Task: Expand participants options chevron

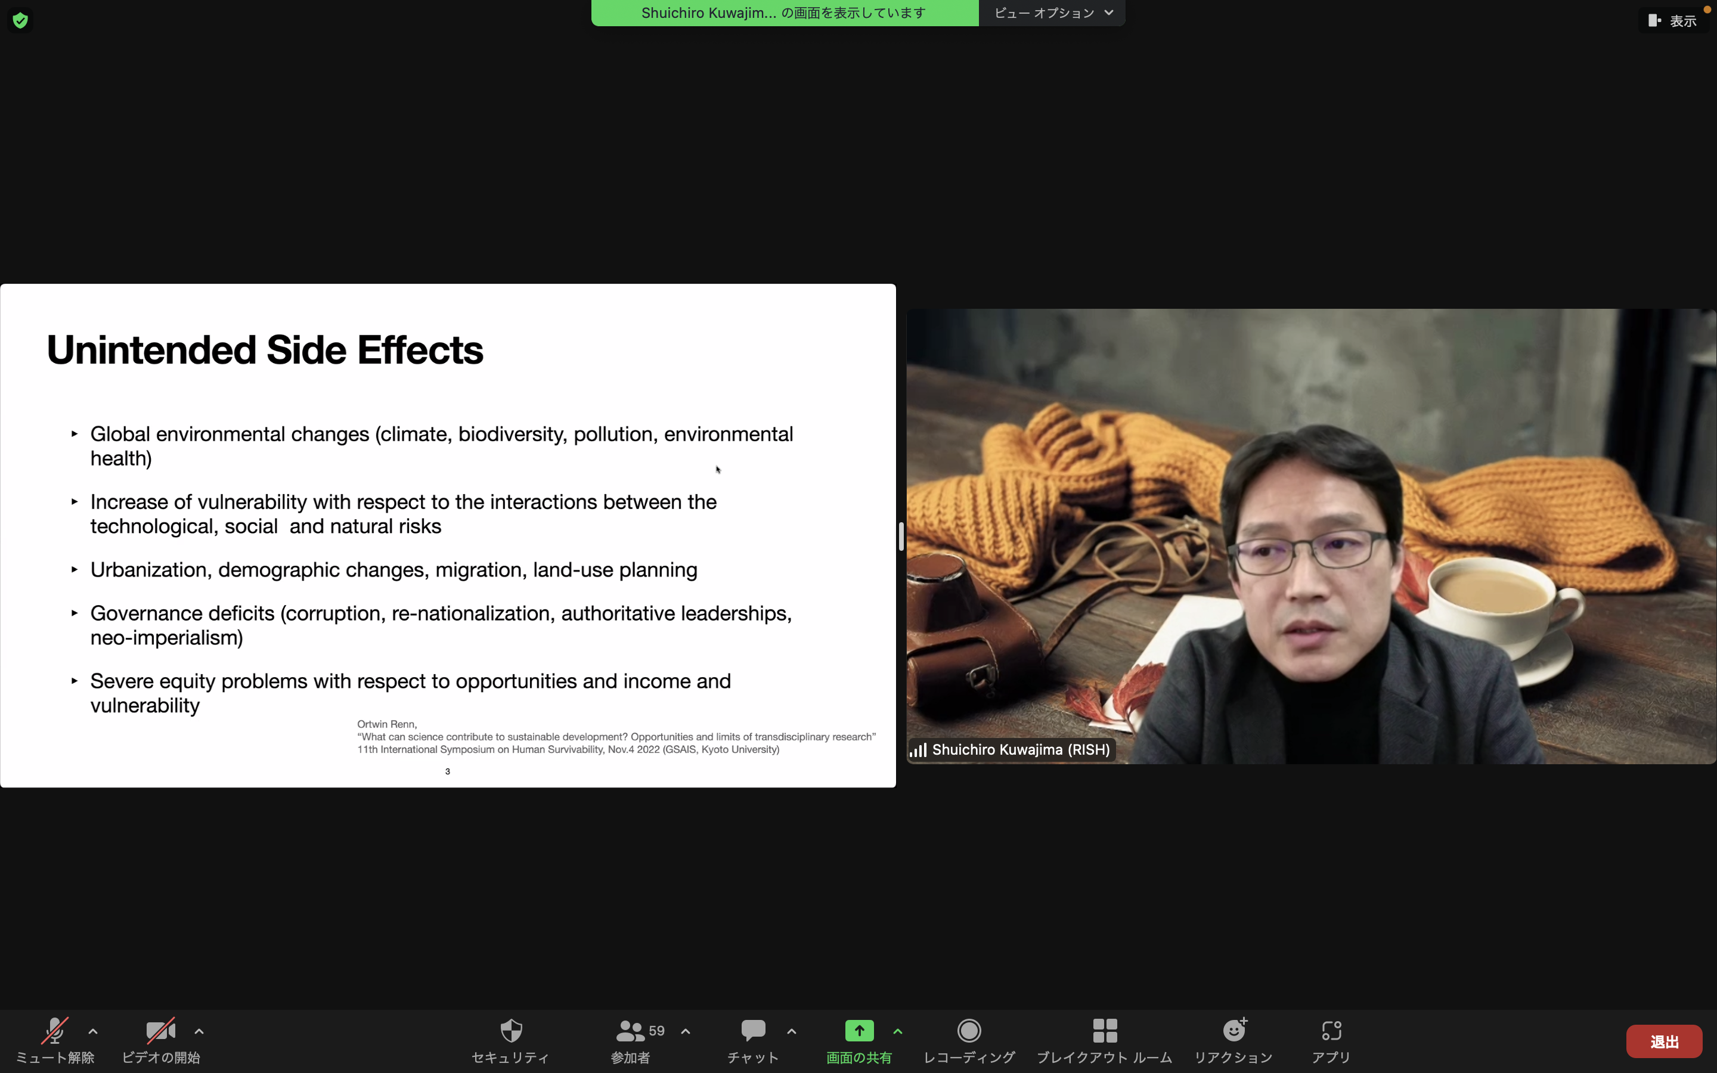Action: tap(686, 1031)
